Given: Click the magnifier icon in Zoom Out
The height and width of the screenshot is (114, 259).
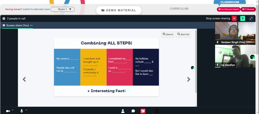Looking at the screenshot, I should (x=179, y=34).
